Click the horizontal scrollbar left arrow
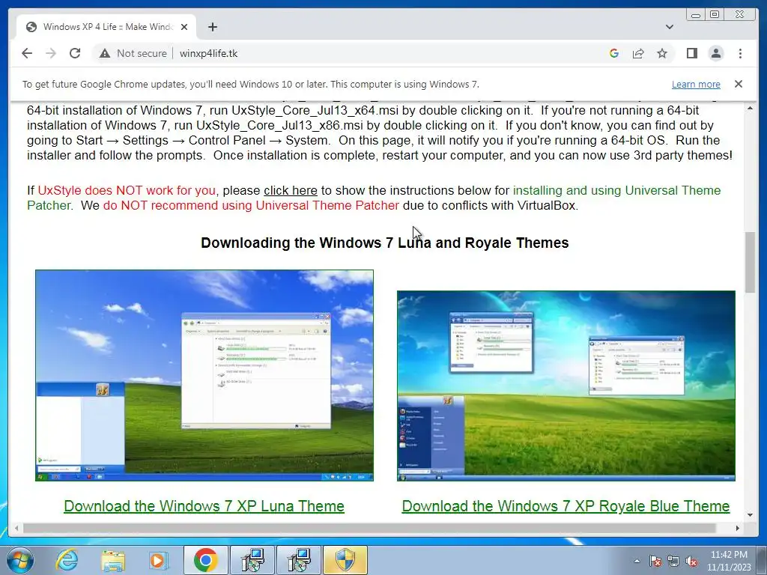Viewport: 767px width, 575px height. [16, 528]
